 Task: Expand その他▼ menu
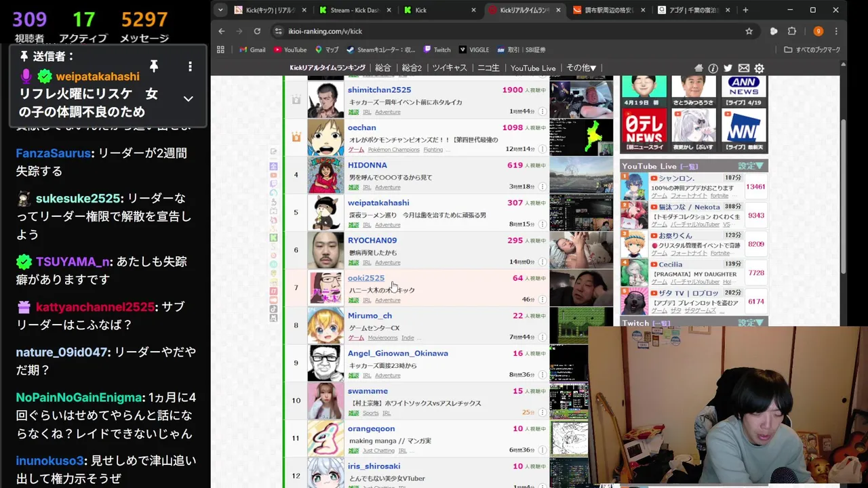point(581,68)
